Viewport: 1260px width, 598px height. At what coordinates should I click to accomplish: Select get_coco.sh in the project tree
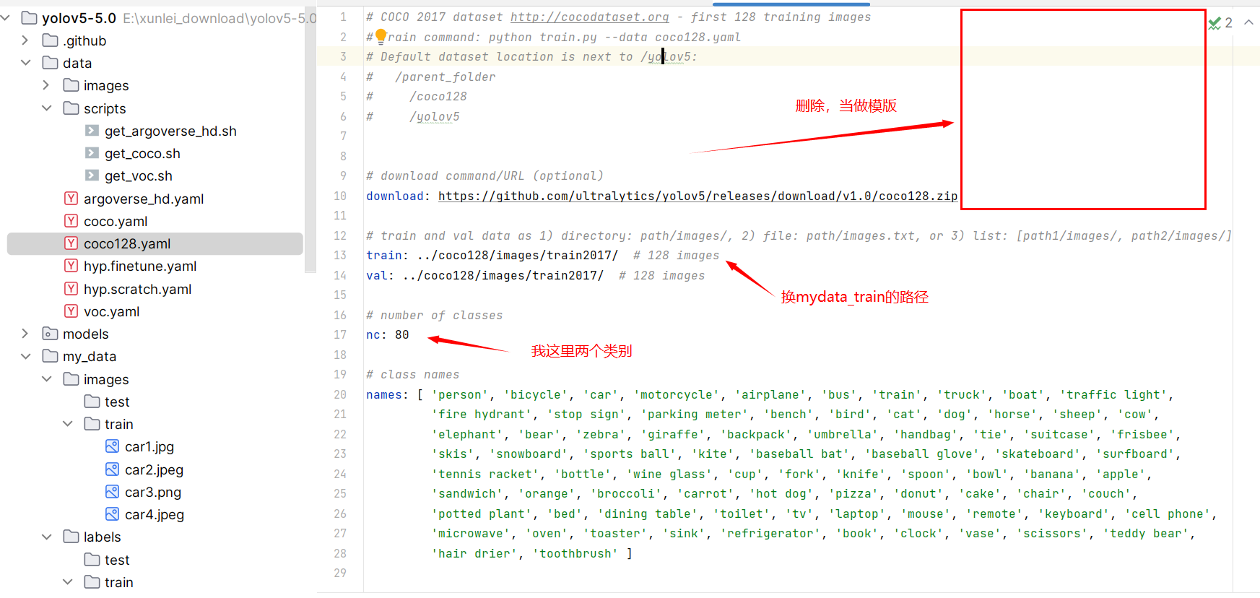click(x=142, y=153)
